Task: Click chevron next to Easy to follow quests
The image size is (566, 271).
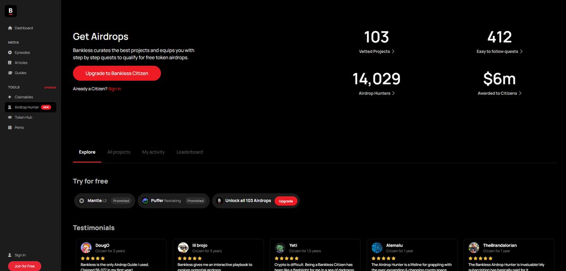Action: [521, 51]
